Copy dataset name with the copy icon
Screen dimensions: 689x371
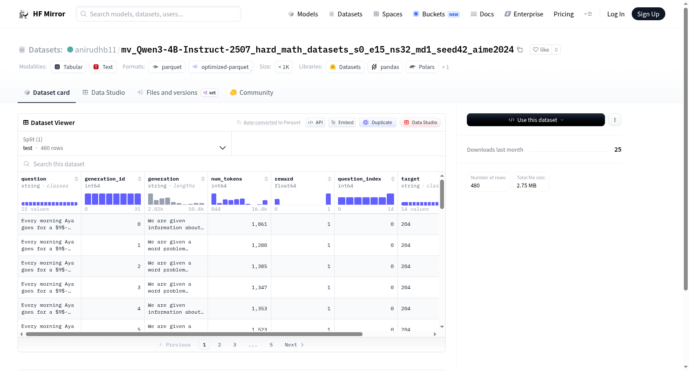click(520, 50)
